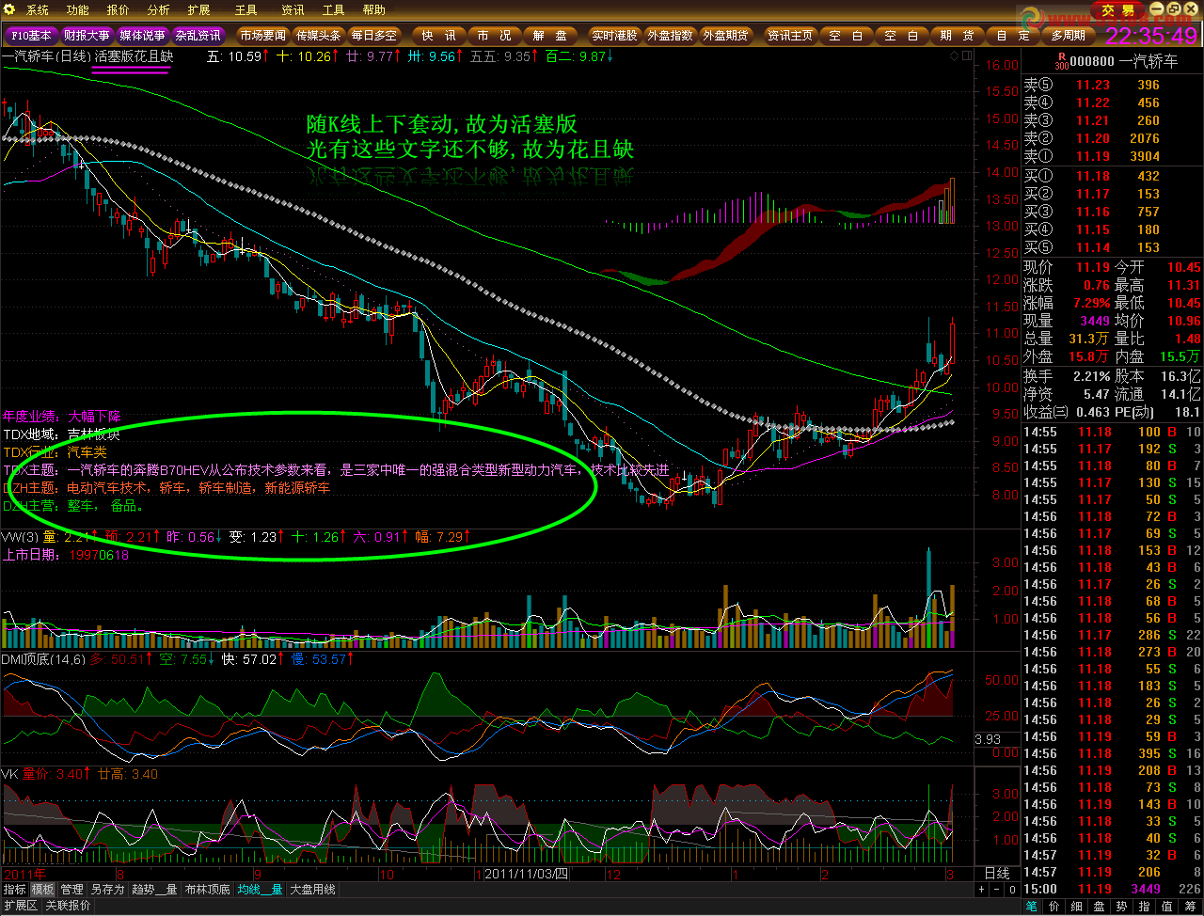Go to 资讯主页 home
This screenshot has width=1204, height=916.
[790, 36]
